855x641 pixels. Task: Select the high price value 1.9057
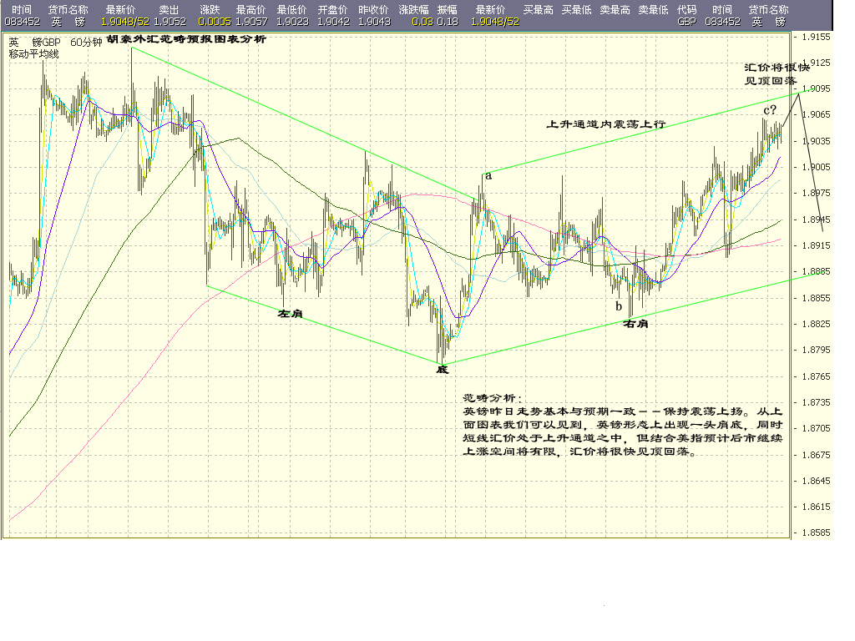tap(251, 22)
